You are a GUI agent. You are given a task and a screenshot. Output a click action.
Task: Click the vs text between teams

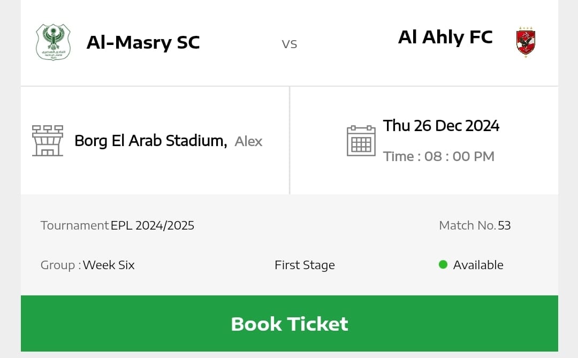290,44
